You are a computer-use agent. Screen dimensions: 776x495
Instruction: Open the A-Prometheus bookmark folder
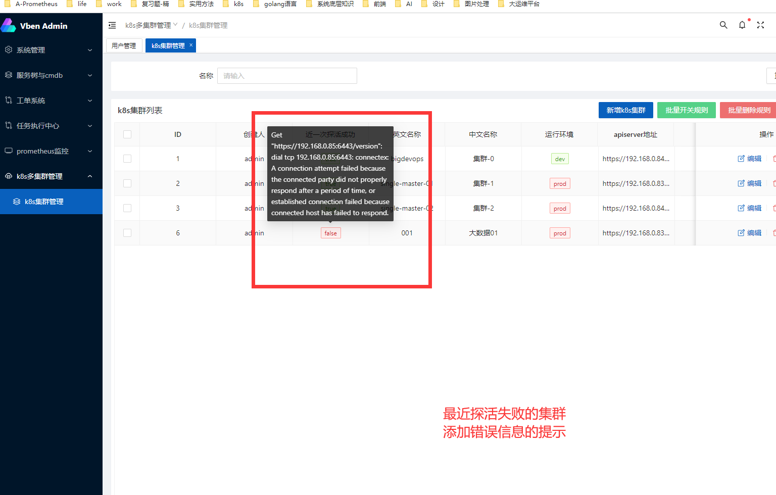click(x=31, y=4)
